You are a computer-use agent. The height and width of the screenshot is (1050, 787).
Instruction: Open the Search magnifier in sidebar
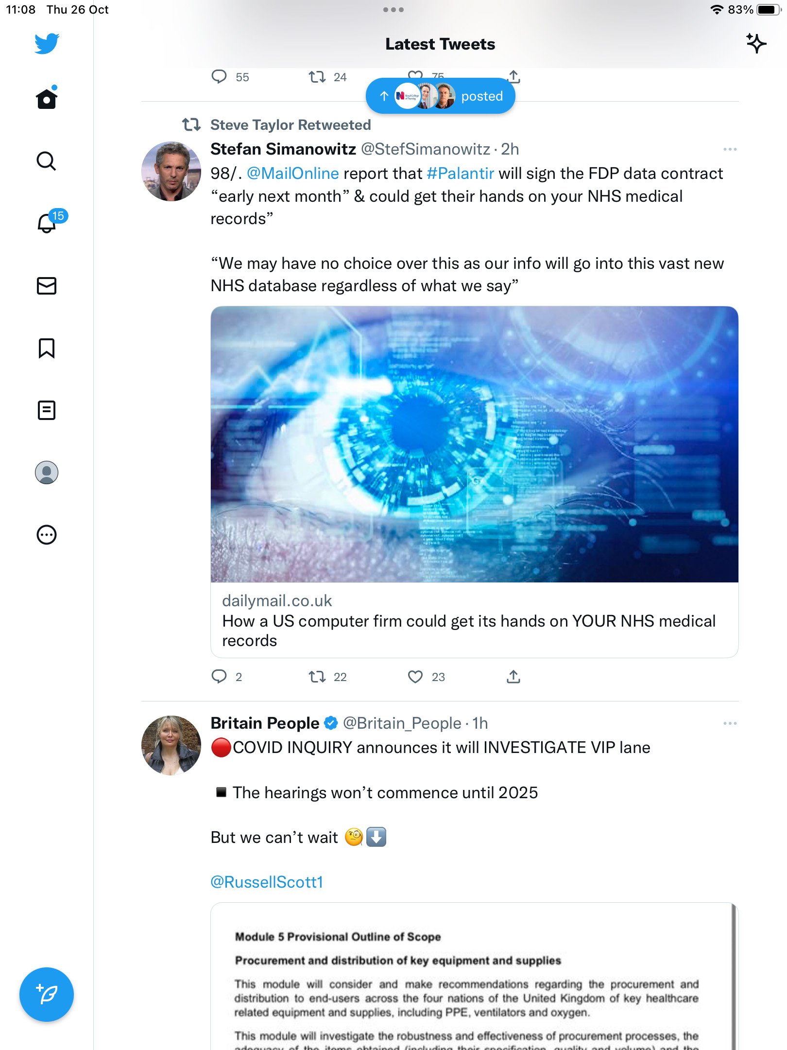coord(47,161)
